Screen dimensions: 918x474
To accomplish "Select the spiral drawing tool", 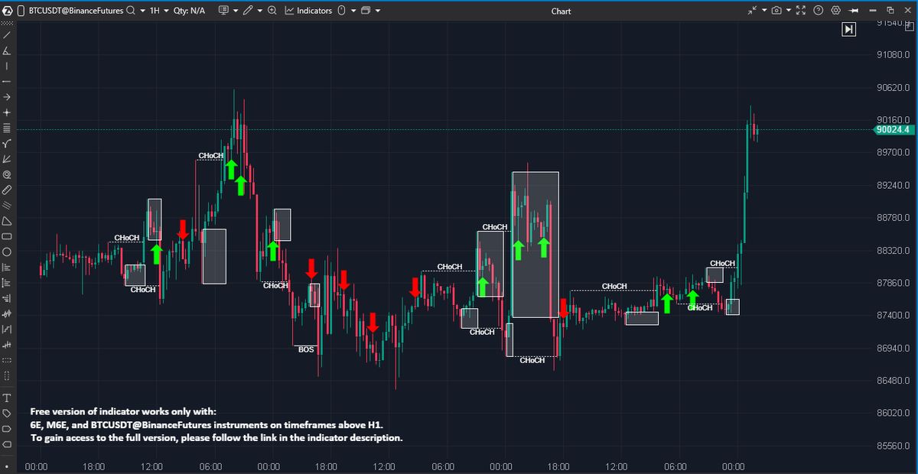I will tap(7, 174).
